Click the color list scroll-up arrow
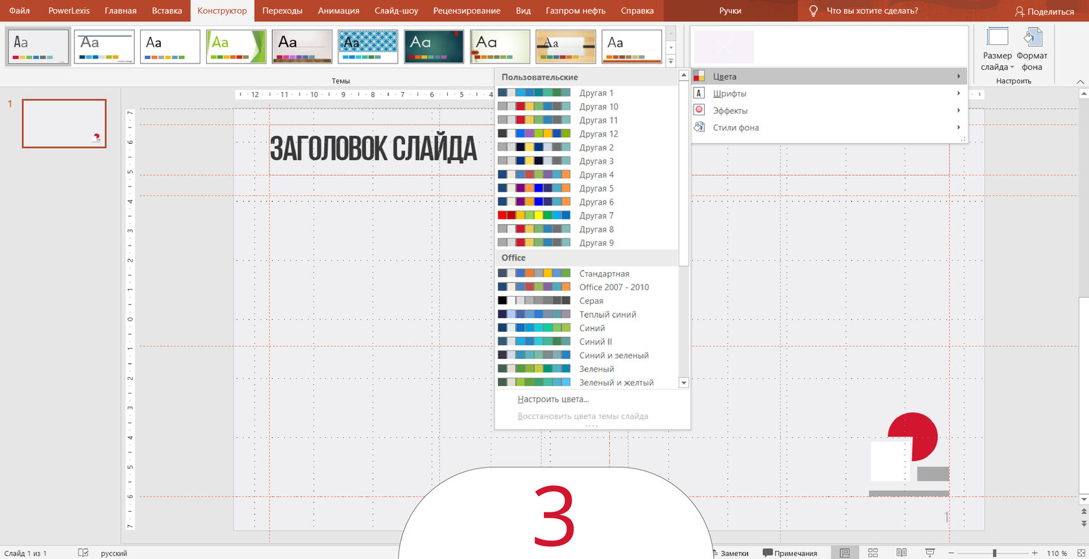The width and height of the screenshot is (1089, 559). point(683,76)
